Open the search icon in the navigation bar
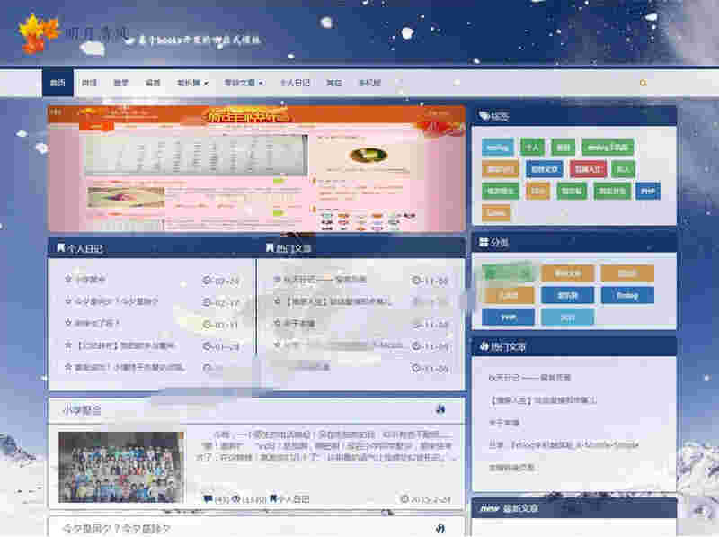719x537 pixels. (643, 83)
